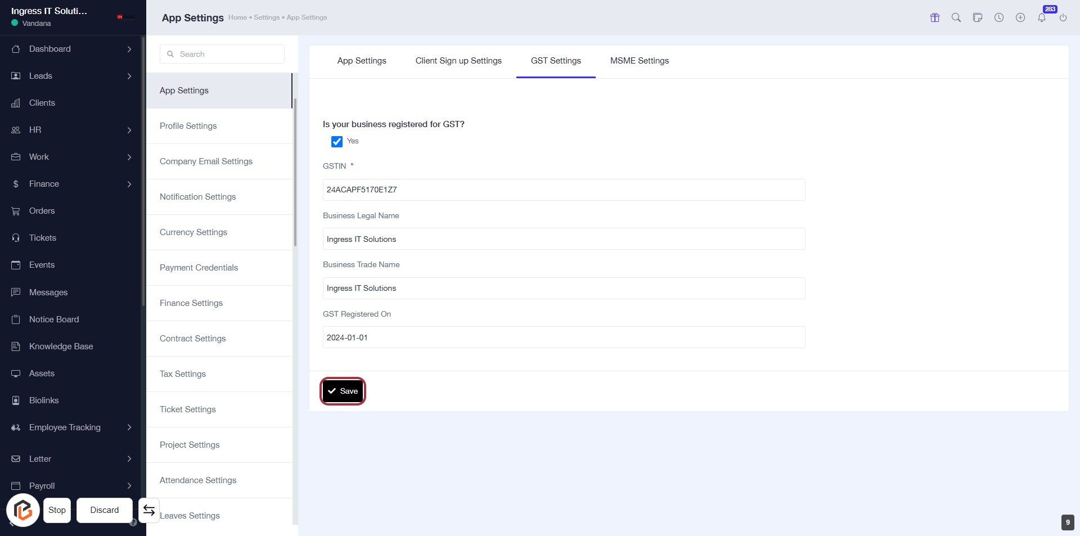Expand the Employee Tracking chevron
Screen dimensions: 1080x536
pyautogui.click(x=129, y=427)
